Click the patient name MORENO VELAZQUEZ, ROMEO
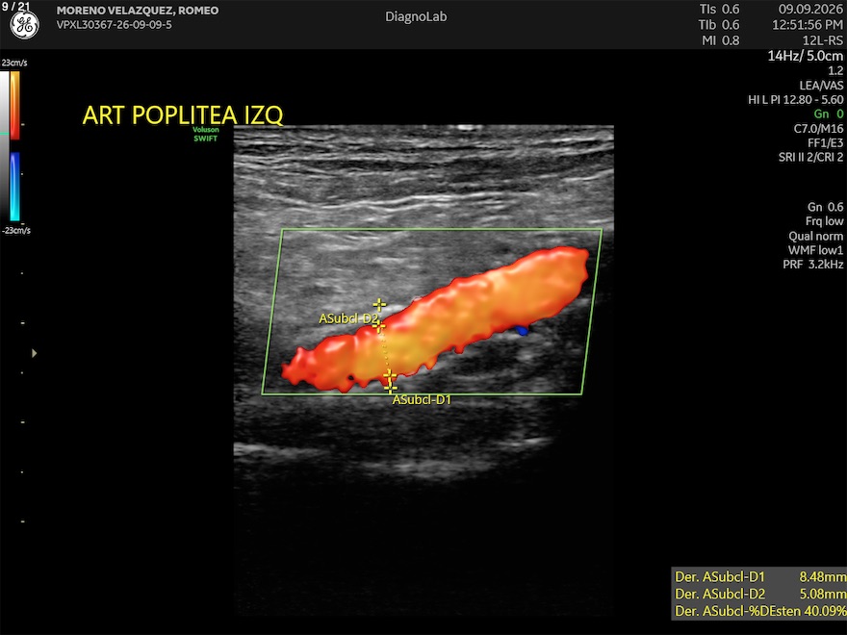The height and width of the screenshot is (635, 847). 138,11
